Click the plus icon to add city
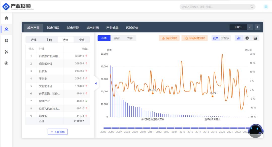 pyautogui.click(x=257, y=27)
